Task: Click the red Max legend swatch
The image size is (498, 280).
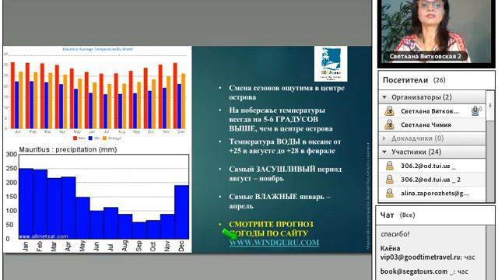Action: [x=75, y=138]
